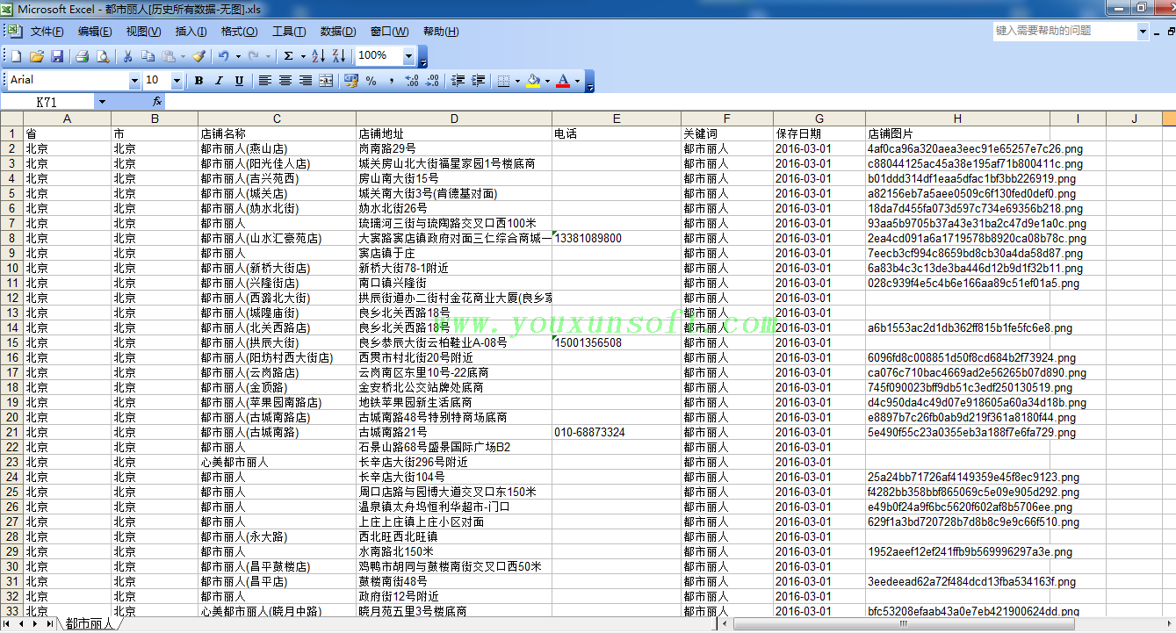1176x633 pixels.
Task: Increase decimal places
Action: (412, 81)
